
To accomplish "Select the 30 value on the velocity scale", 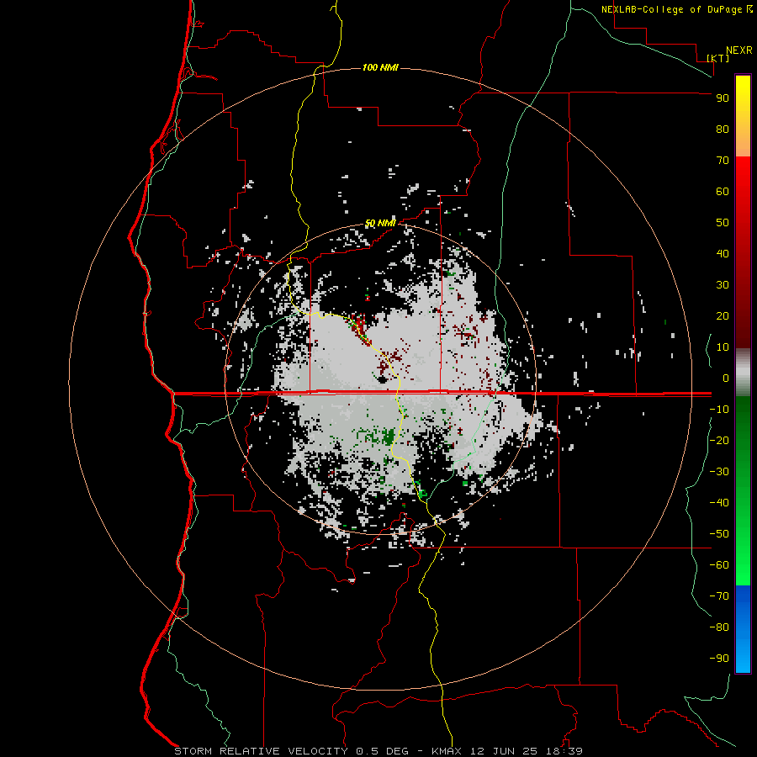I will click(723, 285).
